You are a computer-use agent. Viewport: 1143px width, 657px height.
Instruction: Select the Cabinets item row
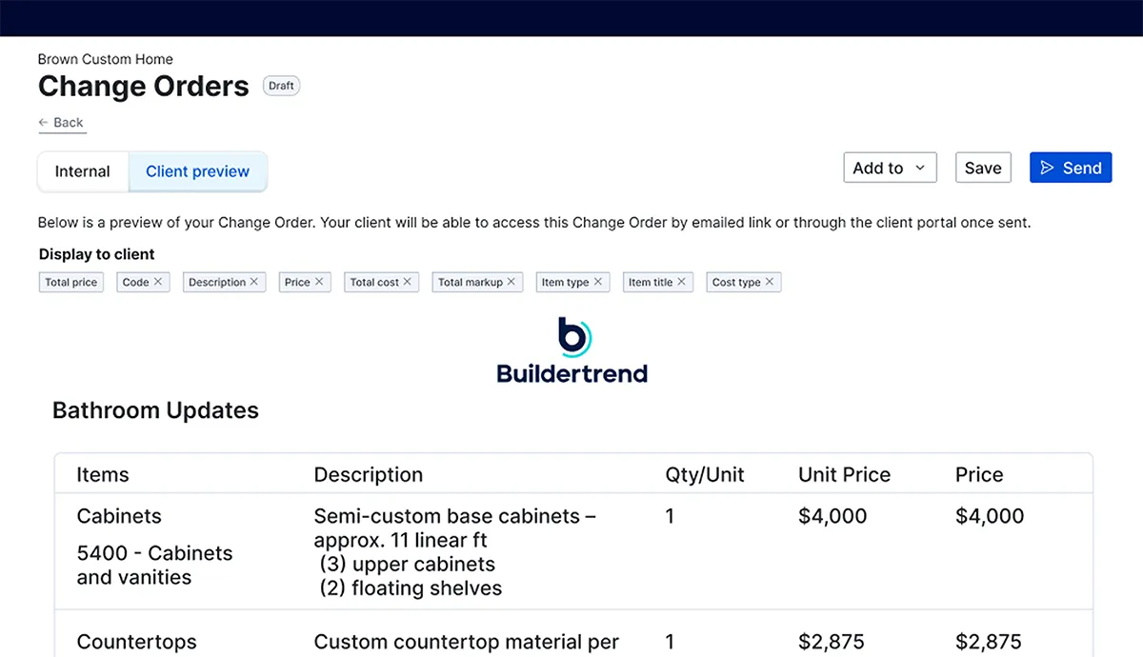[573, 551]
